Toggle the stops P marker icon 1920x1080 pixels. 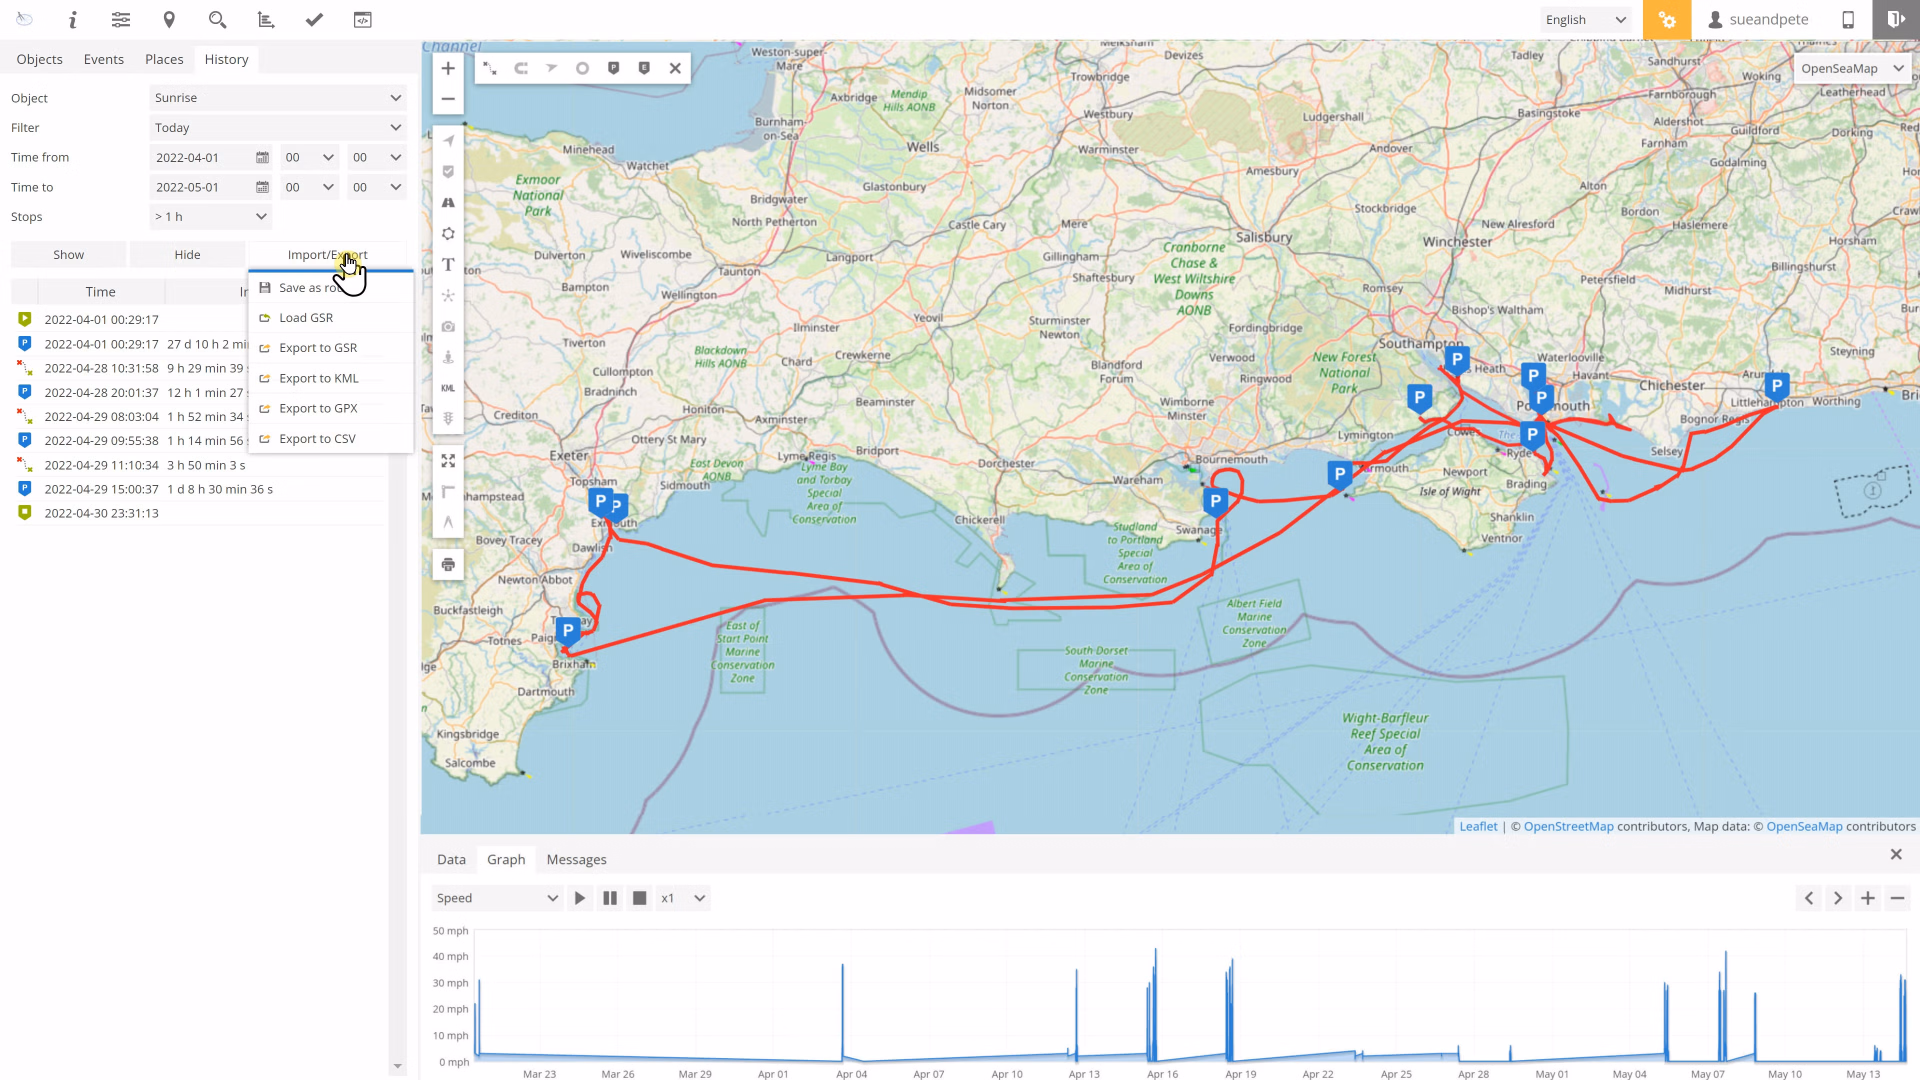(613, 68)
